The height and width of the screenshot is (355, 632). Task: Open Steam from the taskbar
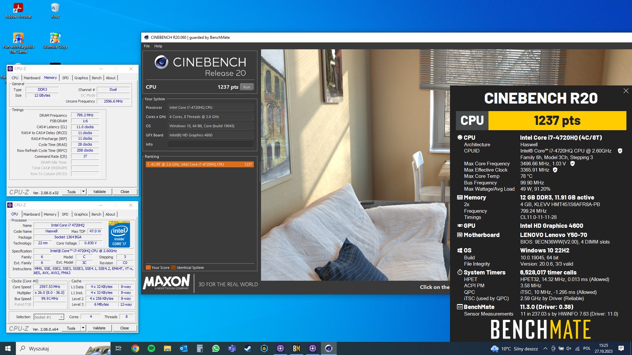(x=248, y=348)
